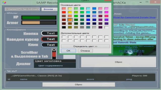The height and width of the screenshot is (90, 161).
Task: Pick the salmon light-red swatch
Action: (64, 8)
